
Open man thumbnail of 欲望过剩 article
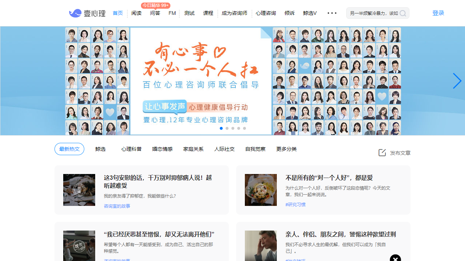(x=261, y=246)
